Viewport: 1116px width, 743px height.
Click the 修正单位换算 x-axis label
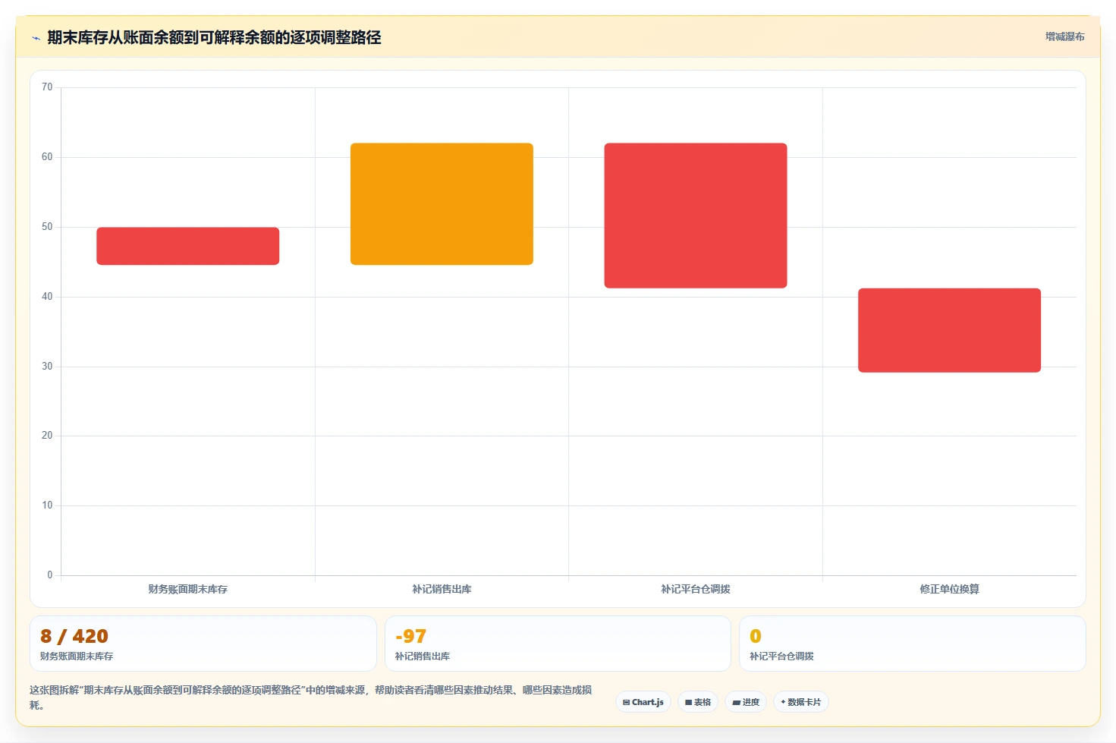tap(949, 589)
